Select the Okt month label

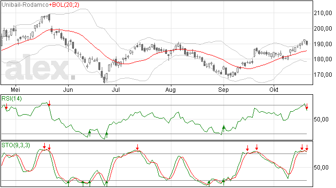[x=274, y=89]
